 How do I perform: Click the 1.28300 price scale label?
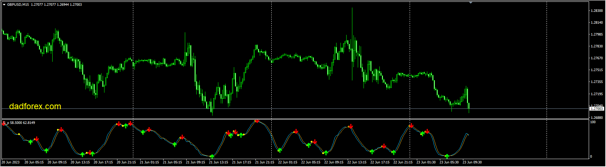point(597,11)
